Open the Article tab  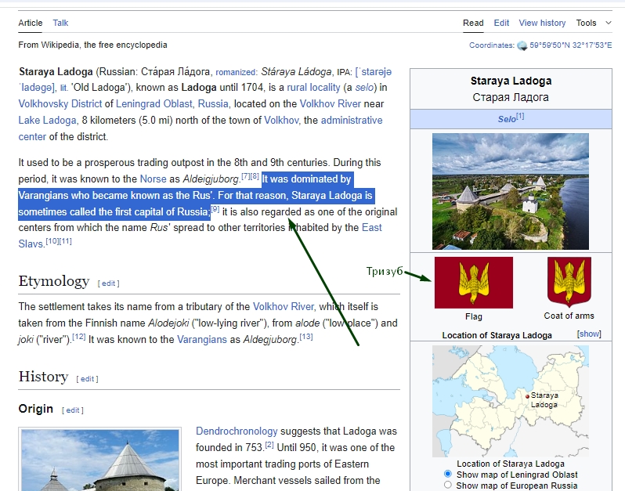point(31,23)
